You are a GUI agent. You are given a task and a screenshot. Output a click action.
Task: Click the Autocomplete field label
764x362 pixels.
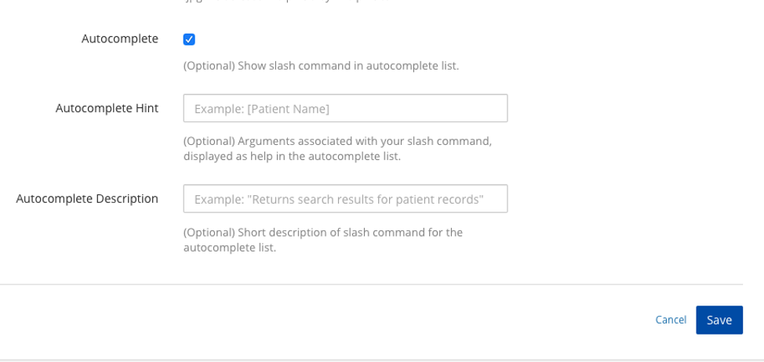(119, 38)
